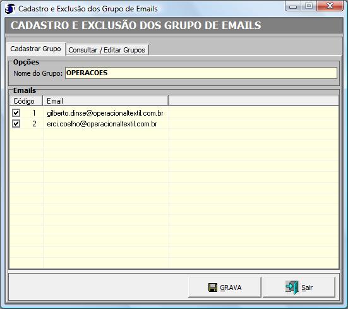Open the Consultar / Editar Grupos tab
Viewport: 348px width, 309px height.
pyautogui.click(x=107, y=50)
